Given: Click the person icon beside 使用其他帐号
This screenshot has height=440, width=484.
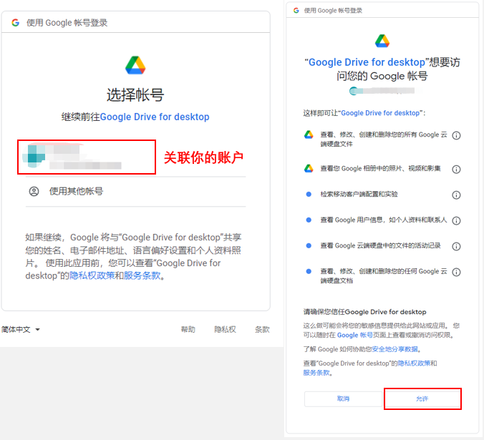Looking at the screenshot, I should [34, 192].
